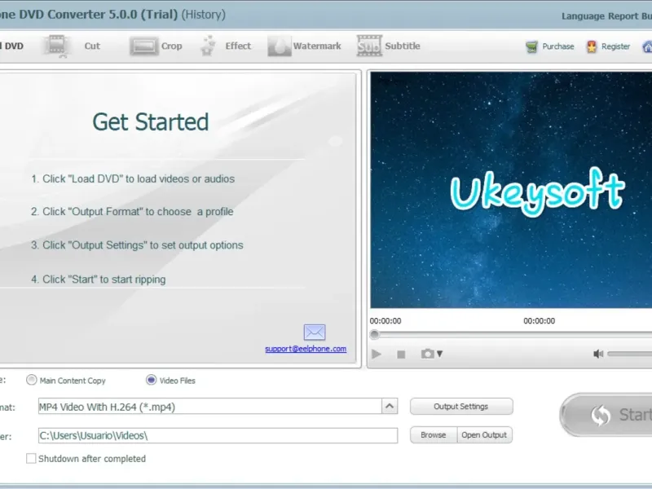
Task: Click the Start convert circular arrows icon
Action: click(601, 415)
